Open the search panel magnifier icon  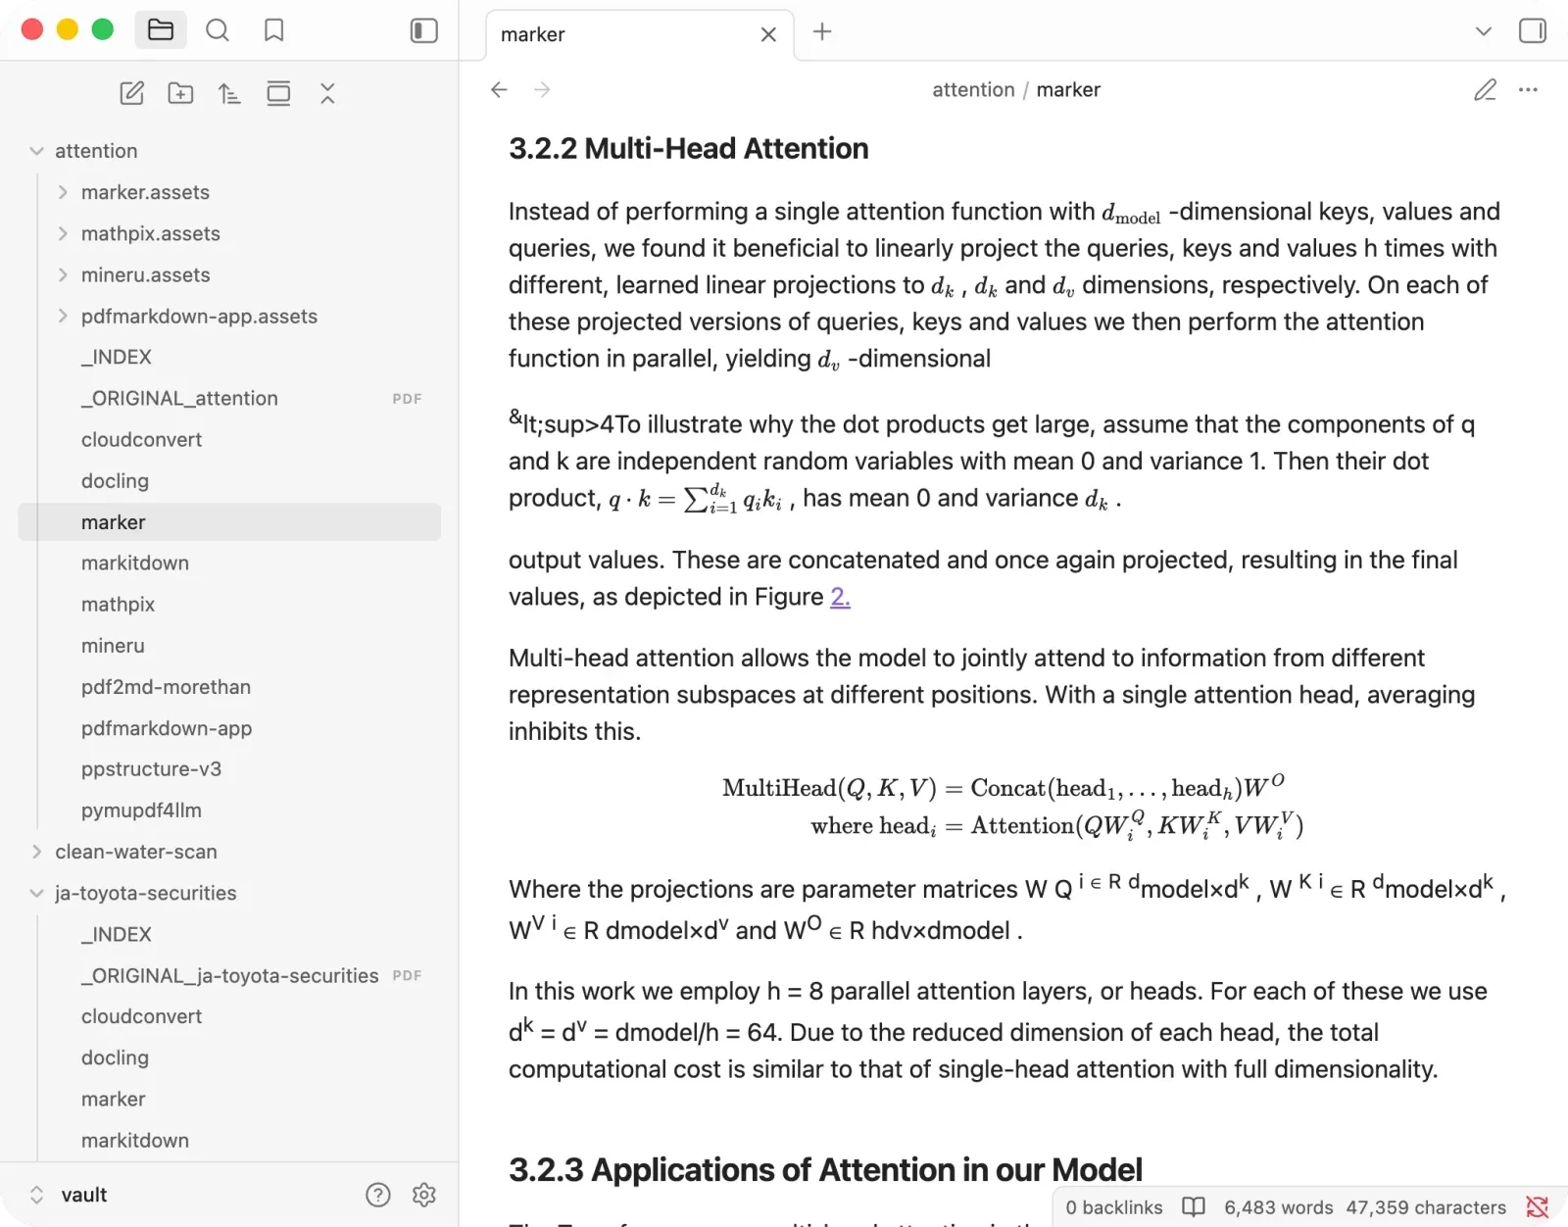point(218,30)
